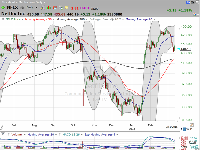Click the Sep time axis label
The width and height of the screenshot is (200, 150).
coord(53,125)
